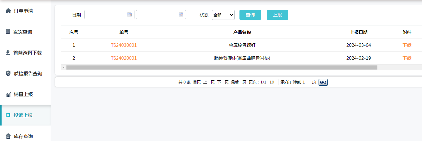
Task: Click the warehouse icon beside 库存查询
Action: [8, 136]
